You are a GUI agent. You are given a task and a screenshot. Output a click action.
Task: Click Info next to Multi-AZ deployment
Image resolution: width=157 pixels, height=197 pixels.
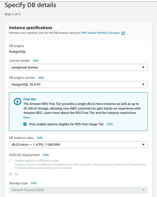point(46,155)
